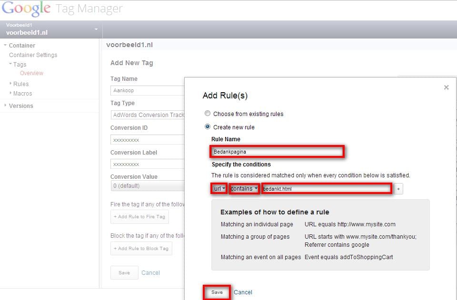This screenshot has width=457, height=300.
Task: Focus the Conversion Label input field
Action: (148, 164)
